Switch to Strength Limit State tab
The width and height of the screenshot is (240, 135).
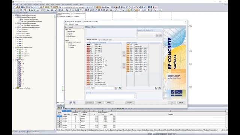tap(92, 40)
